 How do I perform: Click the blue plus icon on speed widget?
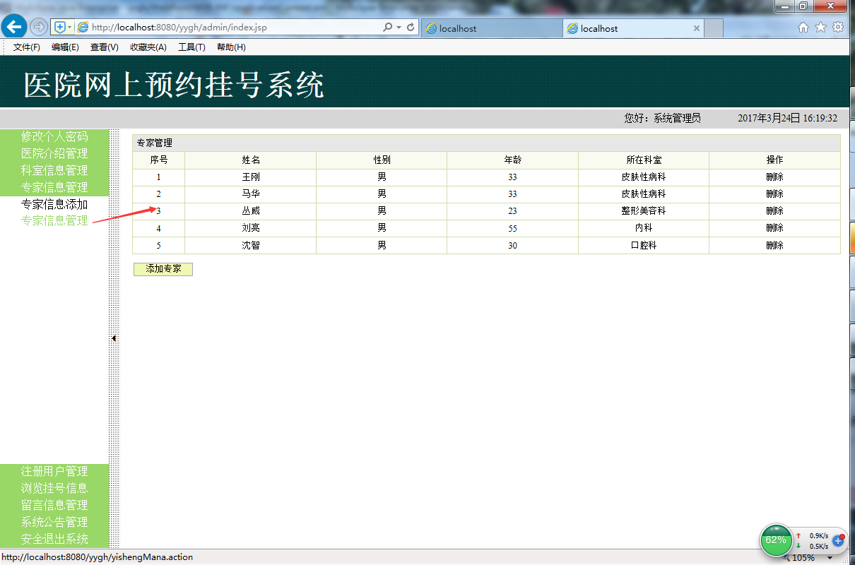(839, 540)
